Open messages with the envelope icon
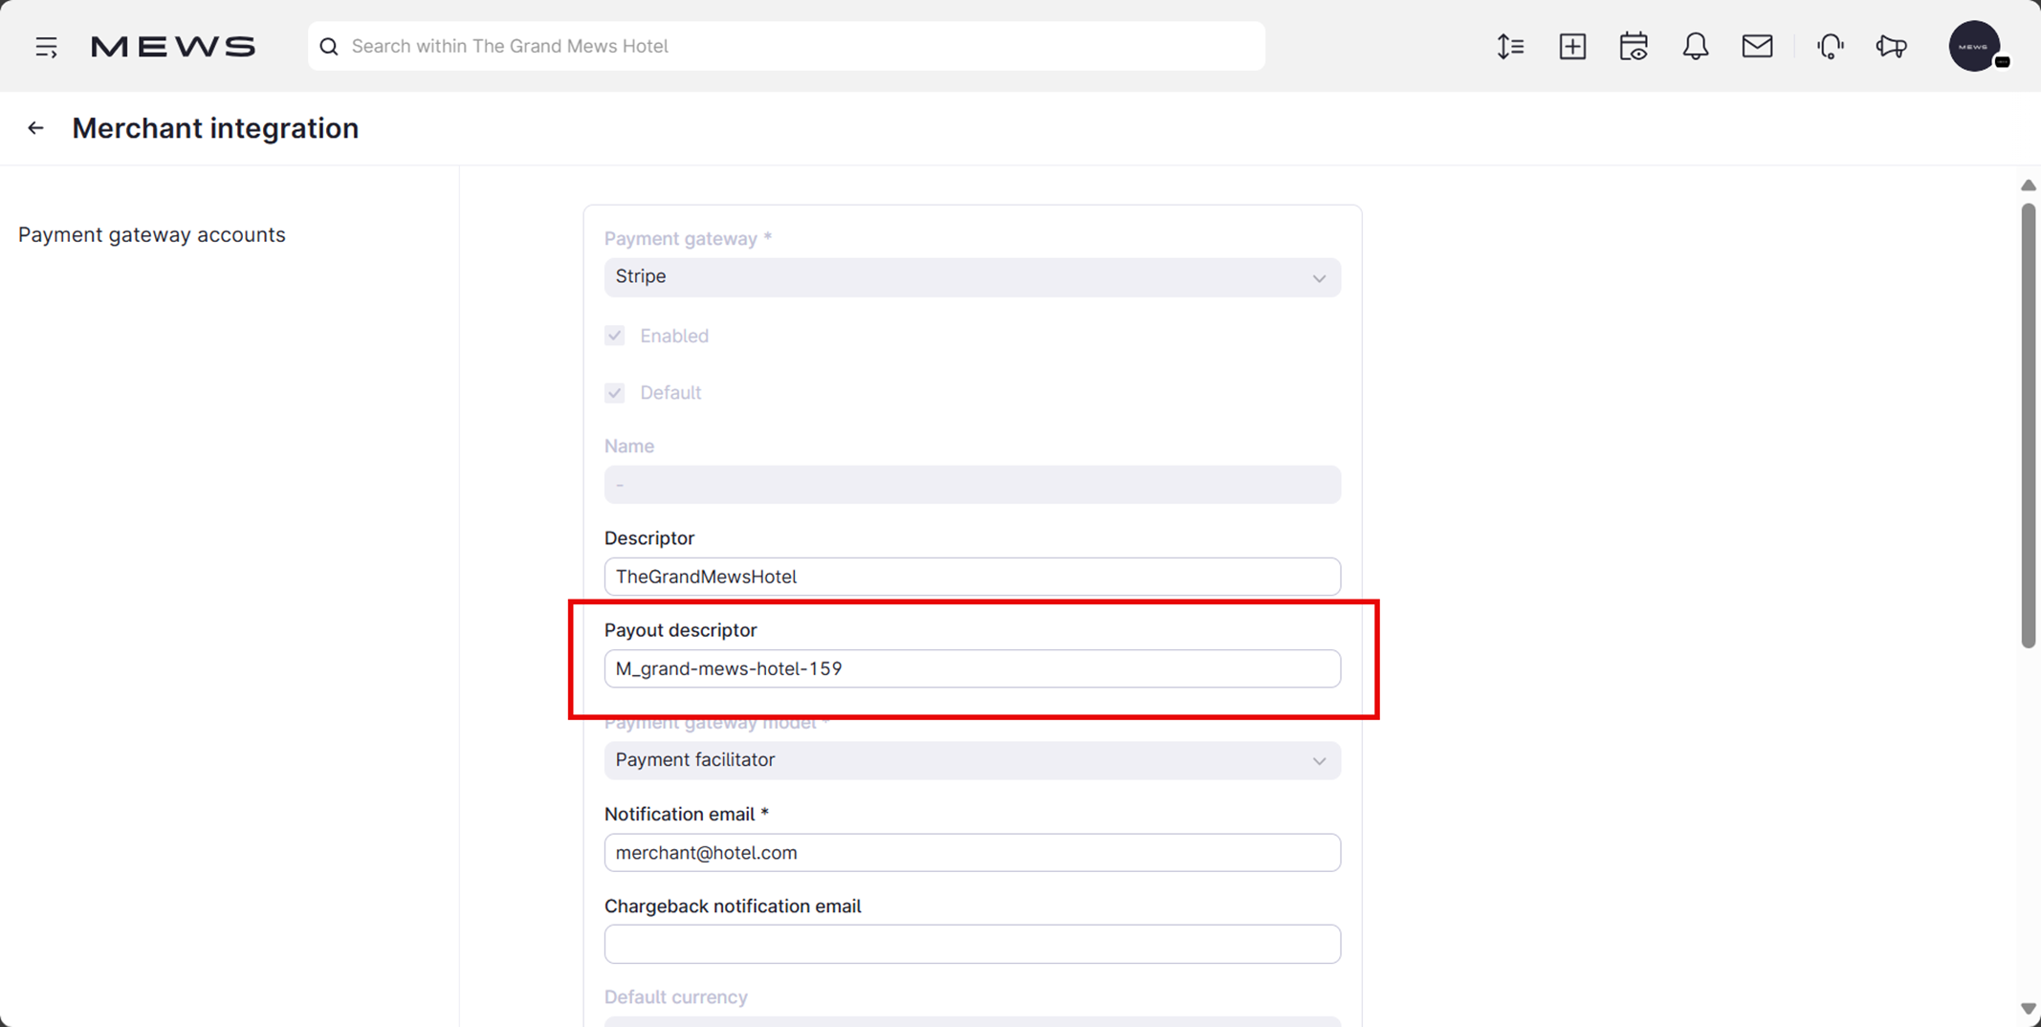2041x1027 pixels. coord(1757,46)
